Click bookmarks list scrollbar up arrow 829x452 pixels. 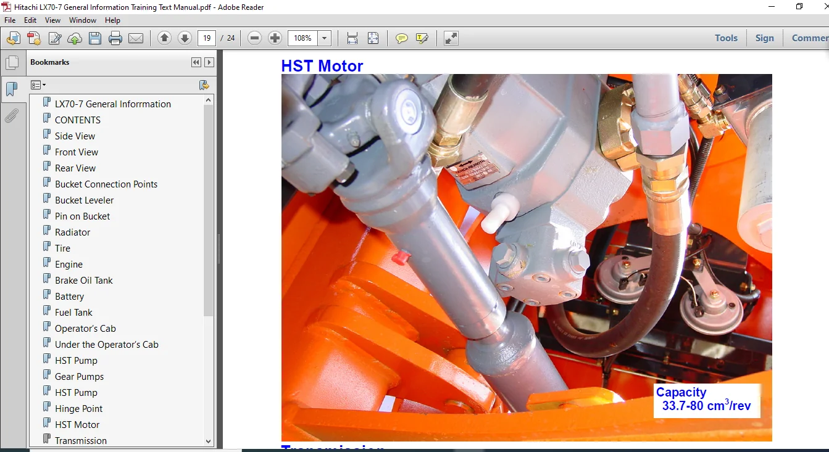click(209, 100)
